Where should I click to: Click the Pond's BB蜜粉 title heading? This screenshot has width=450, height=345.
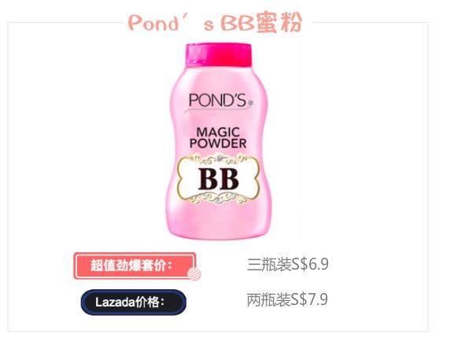(x=216, y=23)
